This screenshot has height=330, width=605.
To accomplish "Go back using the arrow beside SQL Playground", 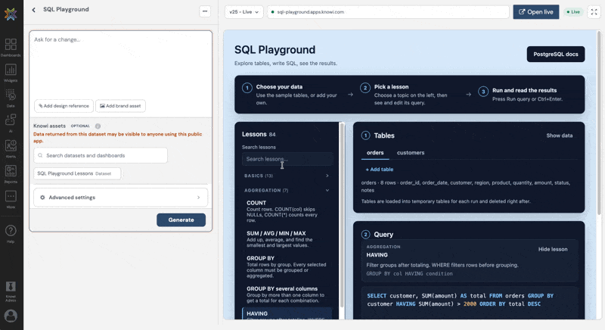I will click(x=33, y=10).
